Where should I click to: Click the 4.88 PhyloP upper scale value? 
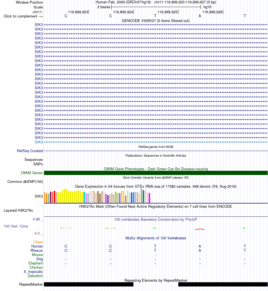pos(36,219)
